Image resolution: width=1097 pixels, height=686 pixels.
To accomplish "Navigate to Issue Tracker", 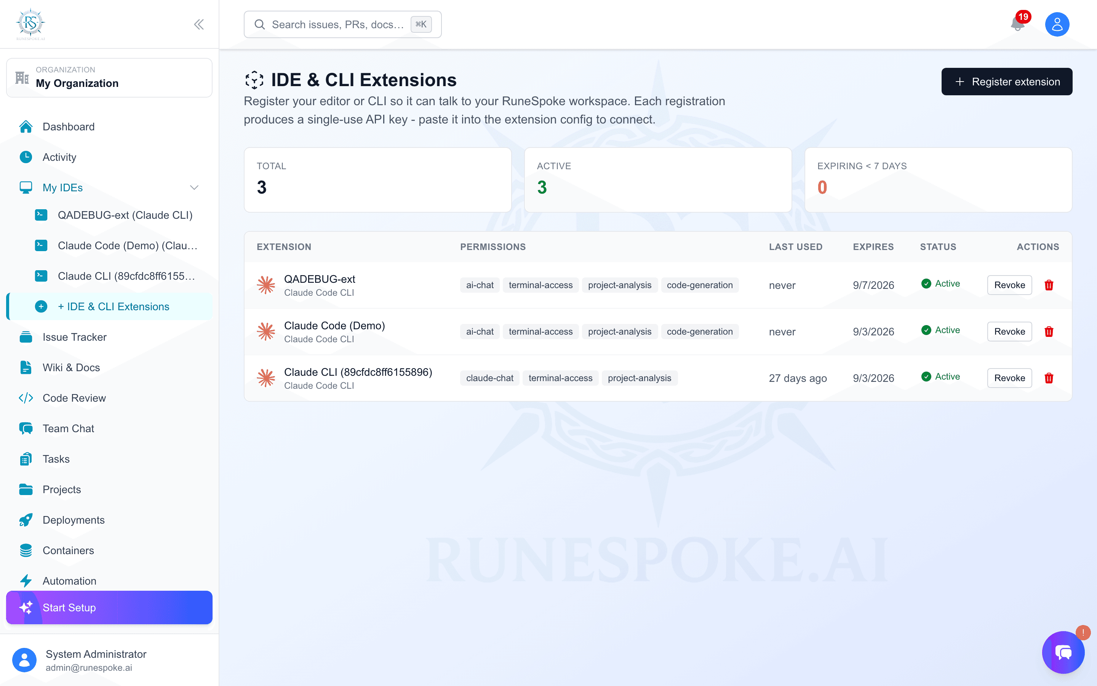I will (x=109, y=337).
